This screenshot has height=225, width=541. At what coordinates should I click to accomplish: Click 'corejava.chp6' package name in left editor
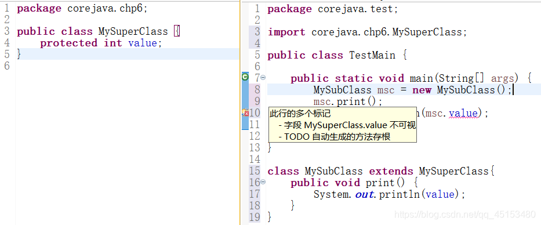[x=105, y=9]
